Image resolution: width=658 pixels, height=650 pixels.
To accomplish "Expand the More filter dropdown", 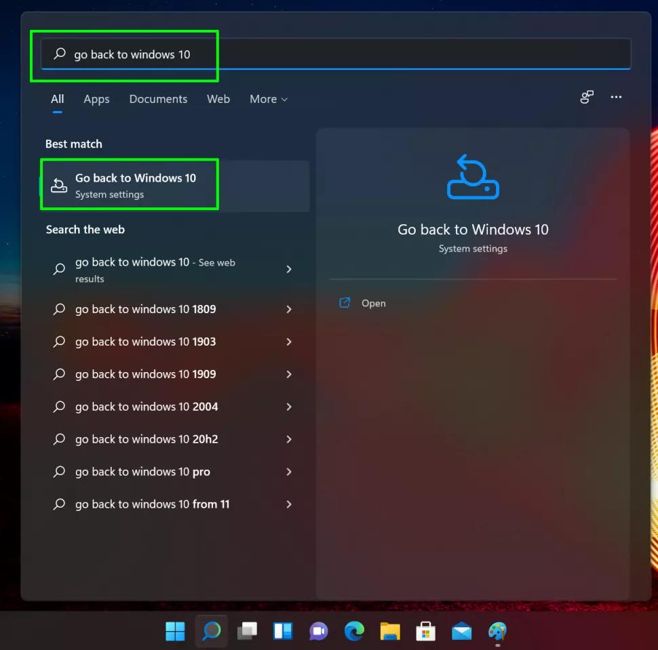I will click(x=268, y=99).
